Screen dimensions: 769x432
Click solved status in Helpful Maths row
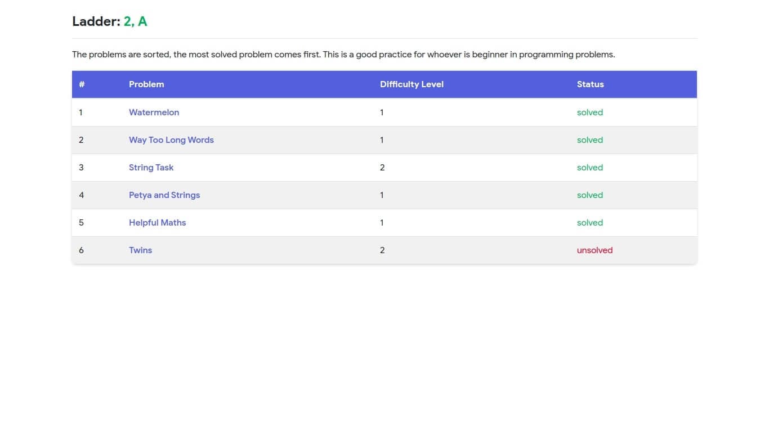pyautogui.click(x=589, y=223)
